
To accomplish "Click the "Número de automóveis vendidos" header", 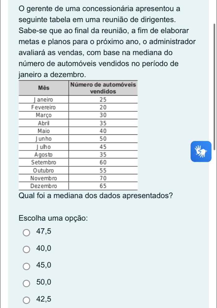I will 103,88.
